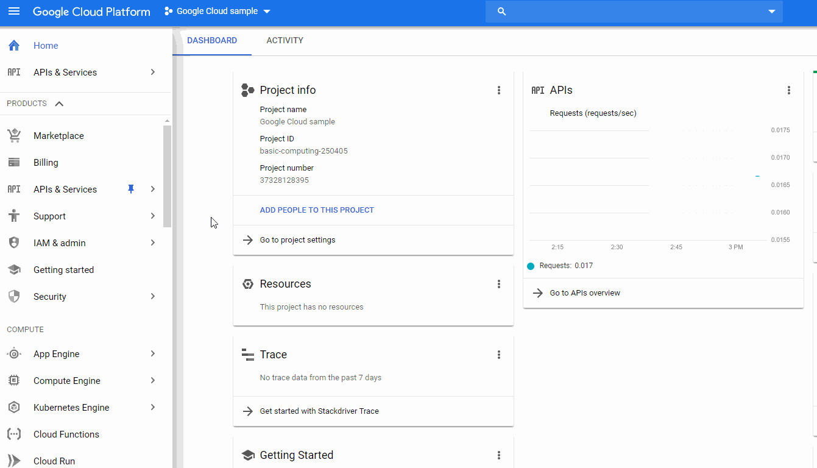
Task: Click the Cloud Run icon
Action: click(x=13, y=461)
